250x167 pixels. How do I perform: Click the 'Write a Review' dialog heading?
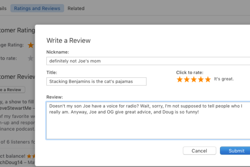click(69, 40)
